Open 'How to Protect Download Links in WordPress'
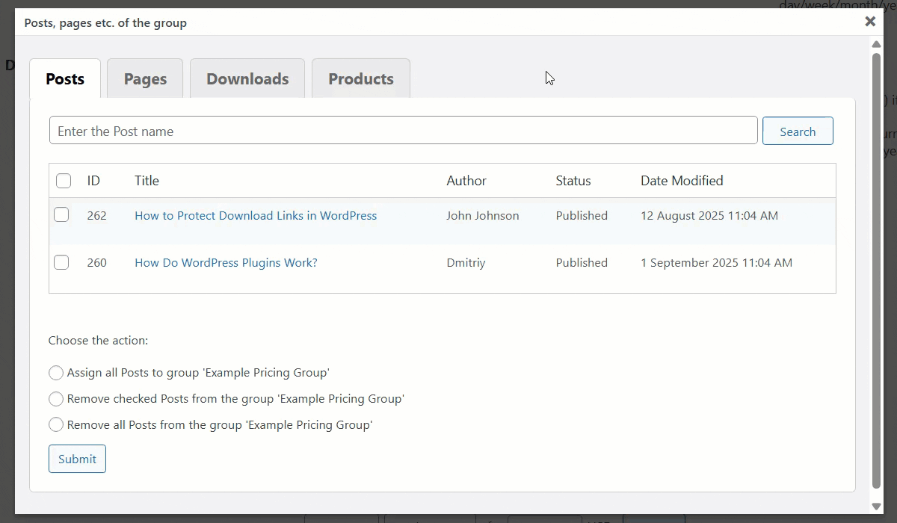 [x=256, y=215]
